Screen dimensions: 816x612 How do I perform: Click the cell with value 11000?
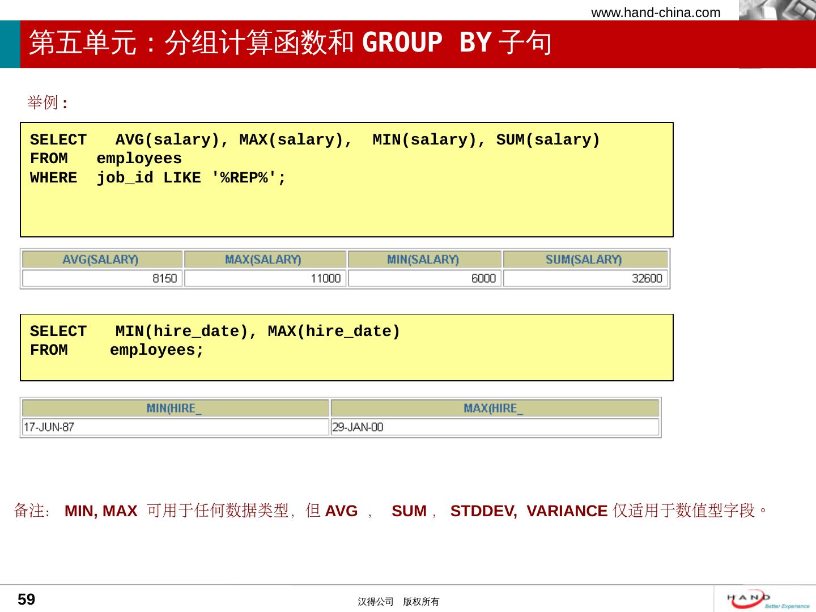click(x=263, y=278)
